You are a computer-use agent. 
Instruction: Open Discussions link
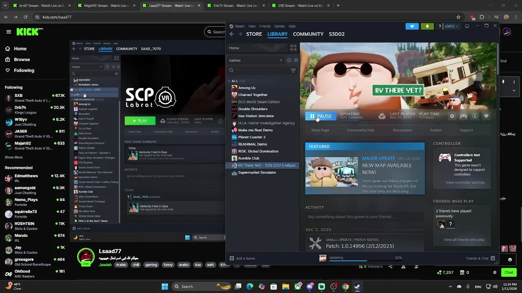pos(402,130)
